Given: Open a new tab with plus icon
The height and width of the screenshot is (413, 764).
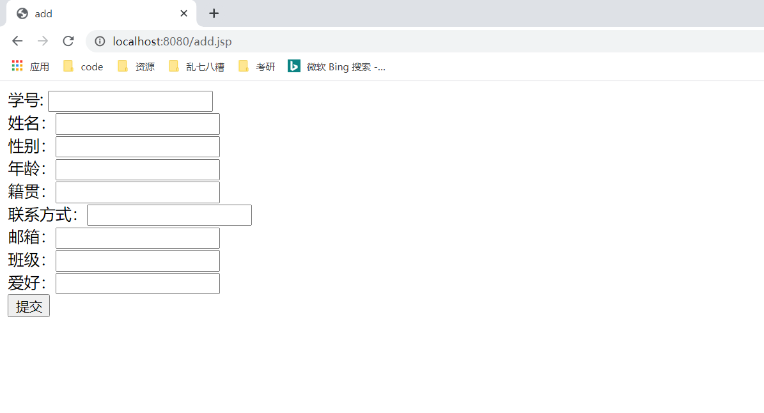Looking at the screenshot, I should [x=214, y=13].
